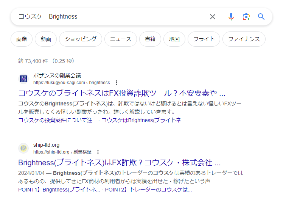Switch to the 画像 filter tab
The width and height of the screenshot is (286, 204).
[x=22, y=39]
